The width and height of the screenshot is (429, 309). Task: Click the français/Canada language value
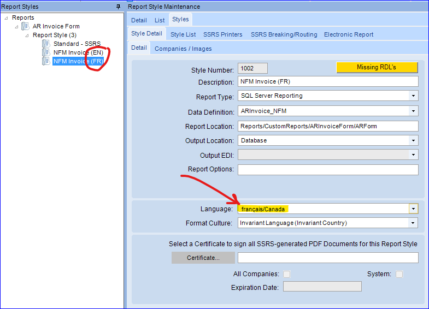click(x=263, y=209)
